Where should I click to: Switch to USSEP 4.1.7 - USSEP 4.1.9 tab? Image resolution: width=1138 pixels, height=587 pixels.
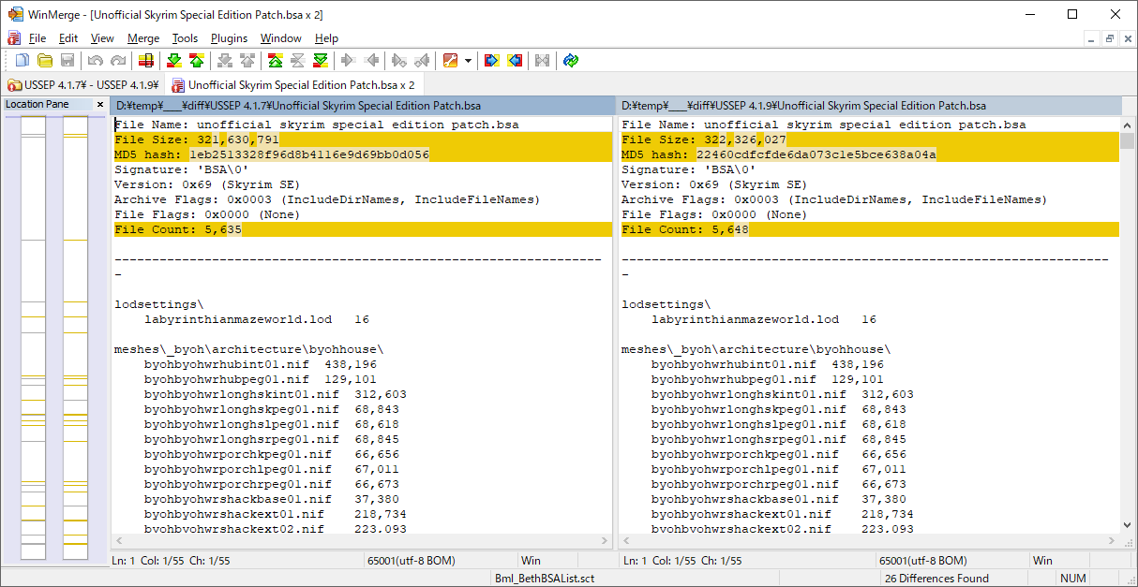[x=82, y=85]
